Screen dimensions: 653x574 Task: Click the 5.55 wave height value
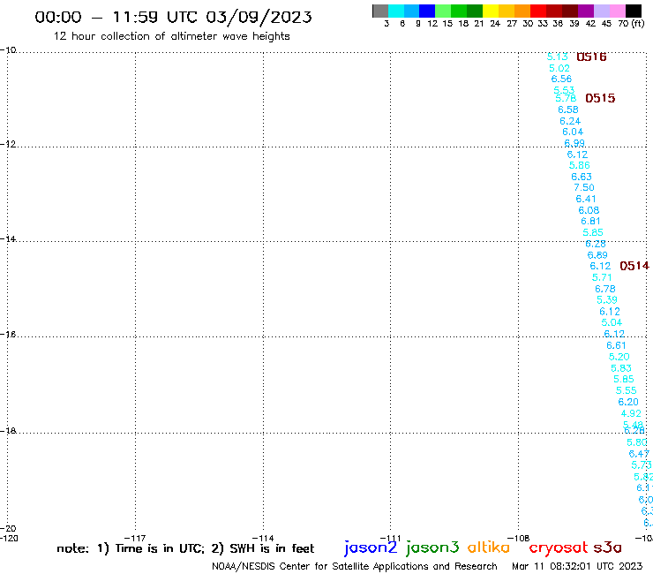click(626, 391)
